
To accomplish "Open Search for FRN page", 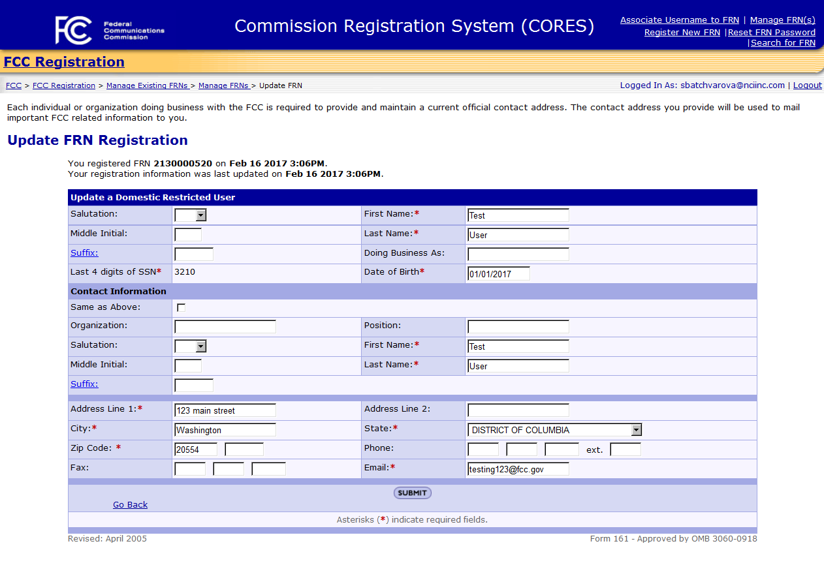I will coord(783,43).
